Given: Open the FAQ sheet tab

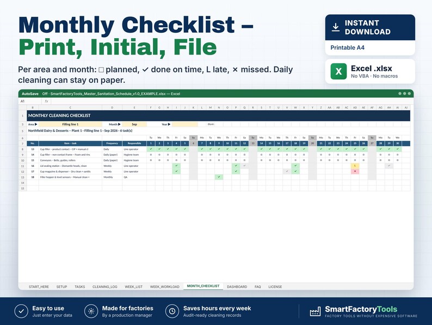Looking at the screenshot, I should (258, 287).
